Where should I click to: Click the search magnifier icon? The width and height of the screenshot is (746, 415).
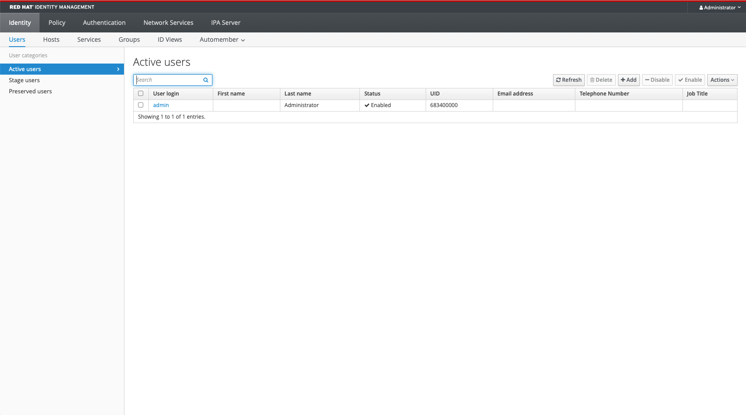[206, 80]
